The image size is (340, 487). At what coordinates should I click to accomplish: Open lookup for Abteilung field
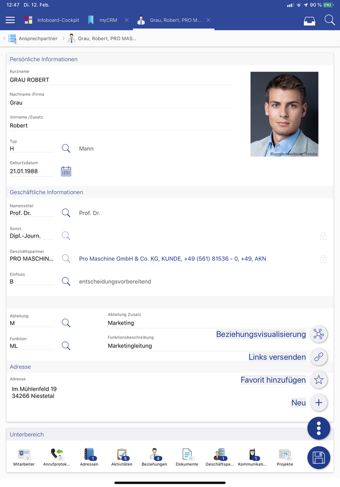(66, 323)
